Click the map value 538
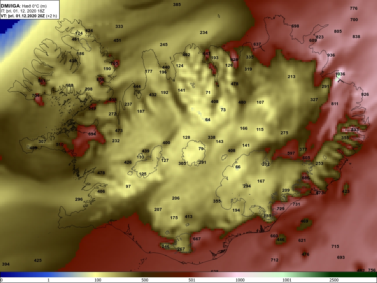Screen dimensions: 377x283 113,100
